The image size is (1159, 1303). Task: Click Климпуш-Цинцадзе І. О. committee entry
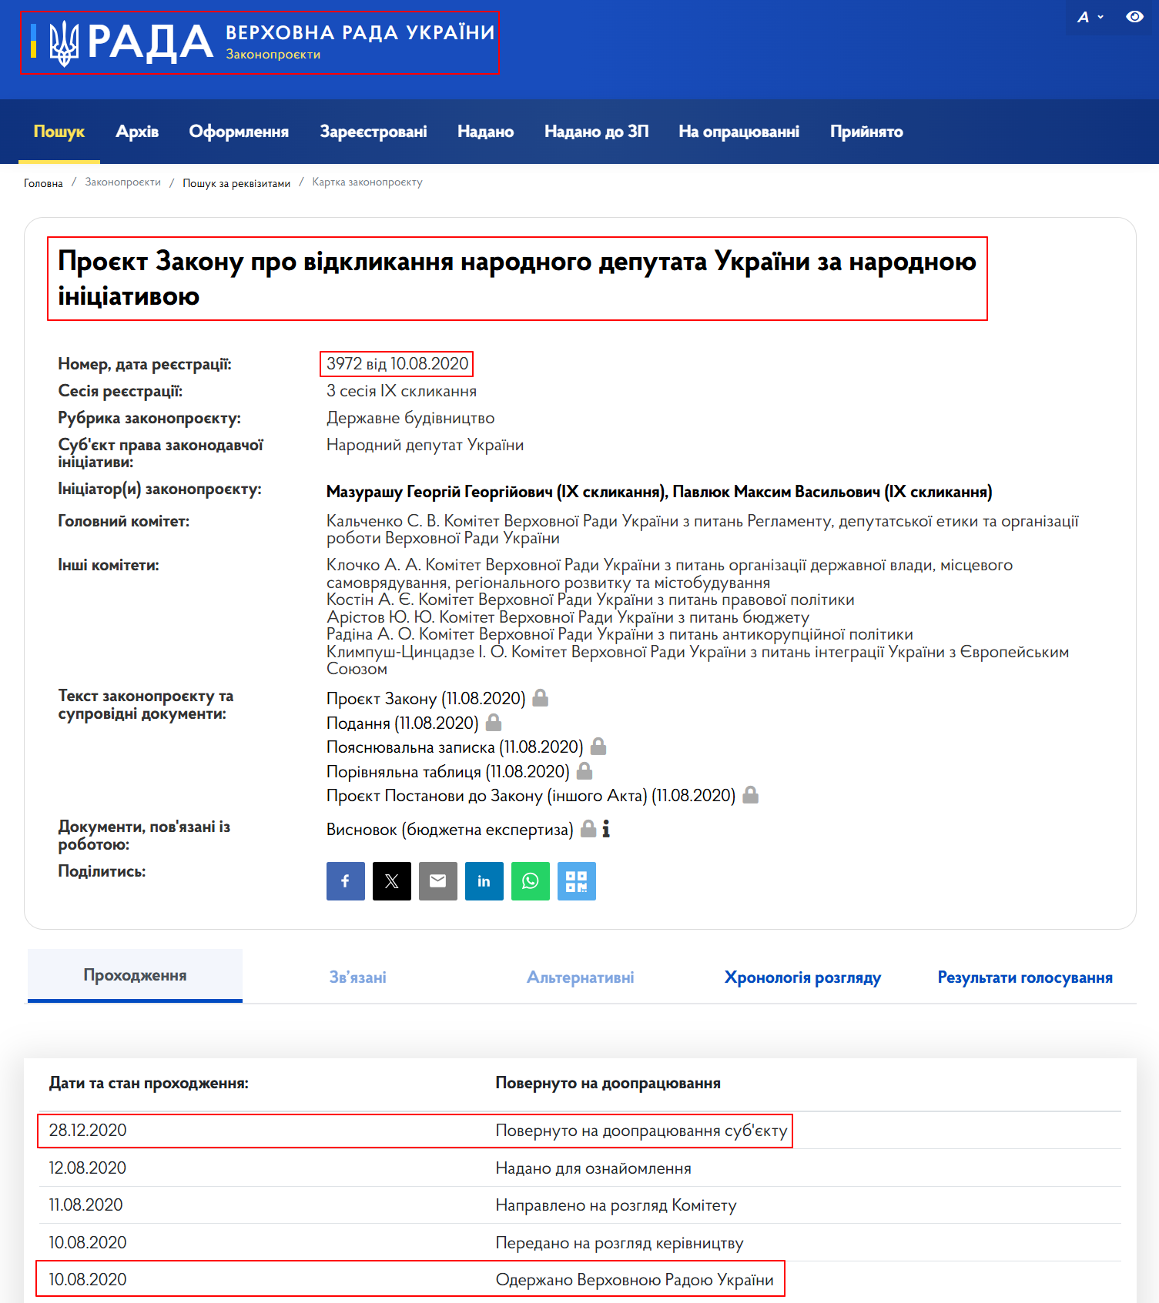698,660
